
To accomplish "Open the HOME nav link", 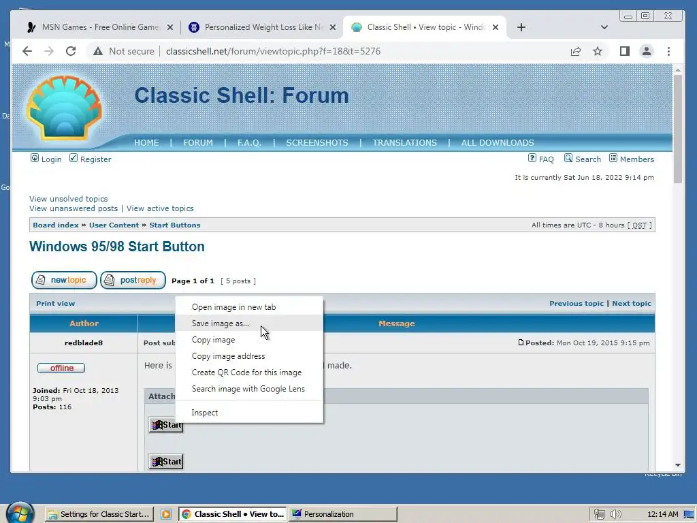I will point(146,143).
